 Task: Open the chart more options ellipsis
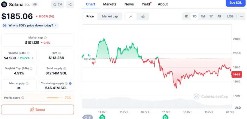click(241, 16)
